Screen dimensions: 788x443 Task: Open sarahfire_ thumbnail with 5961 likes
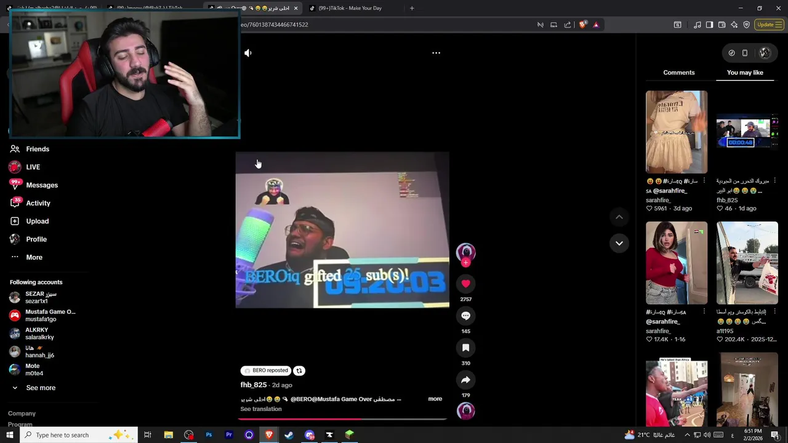677,132
